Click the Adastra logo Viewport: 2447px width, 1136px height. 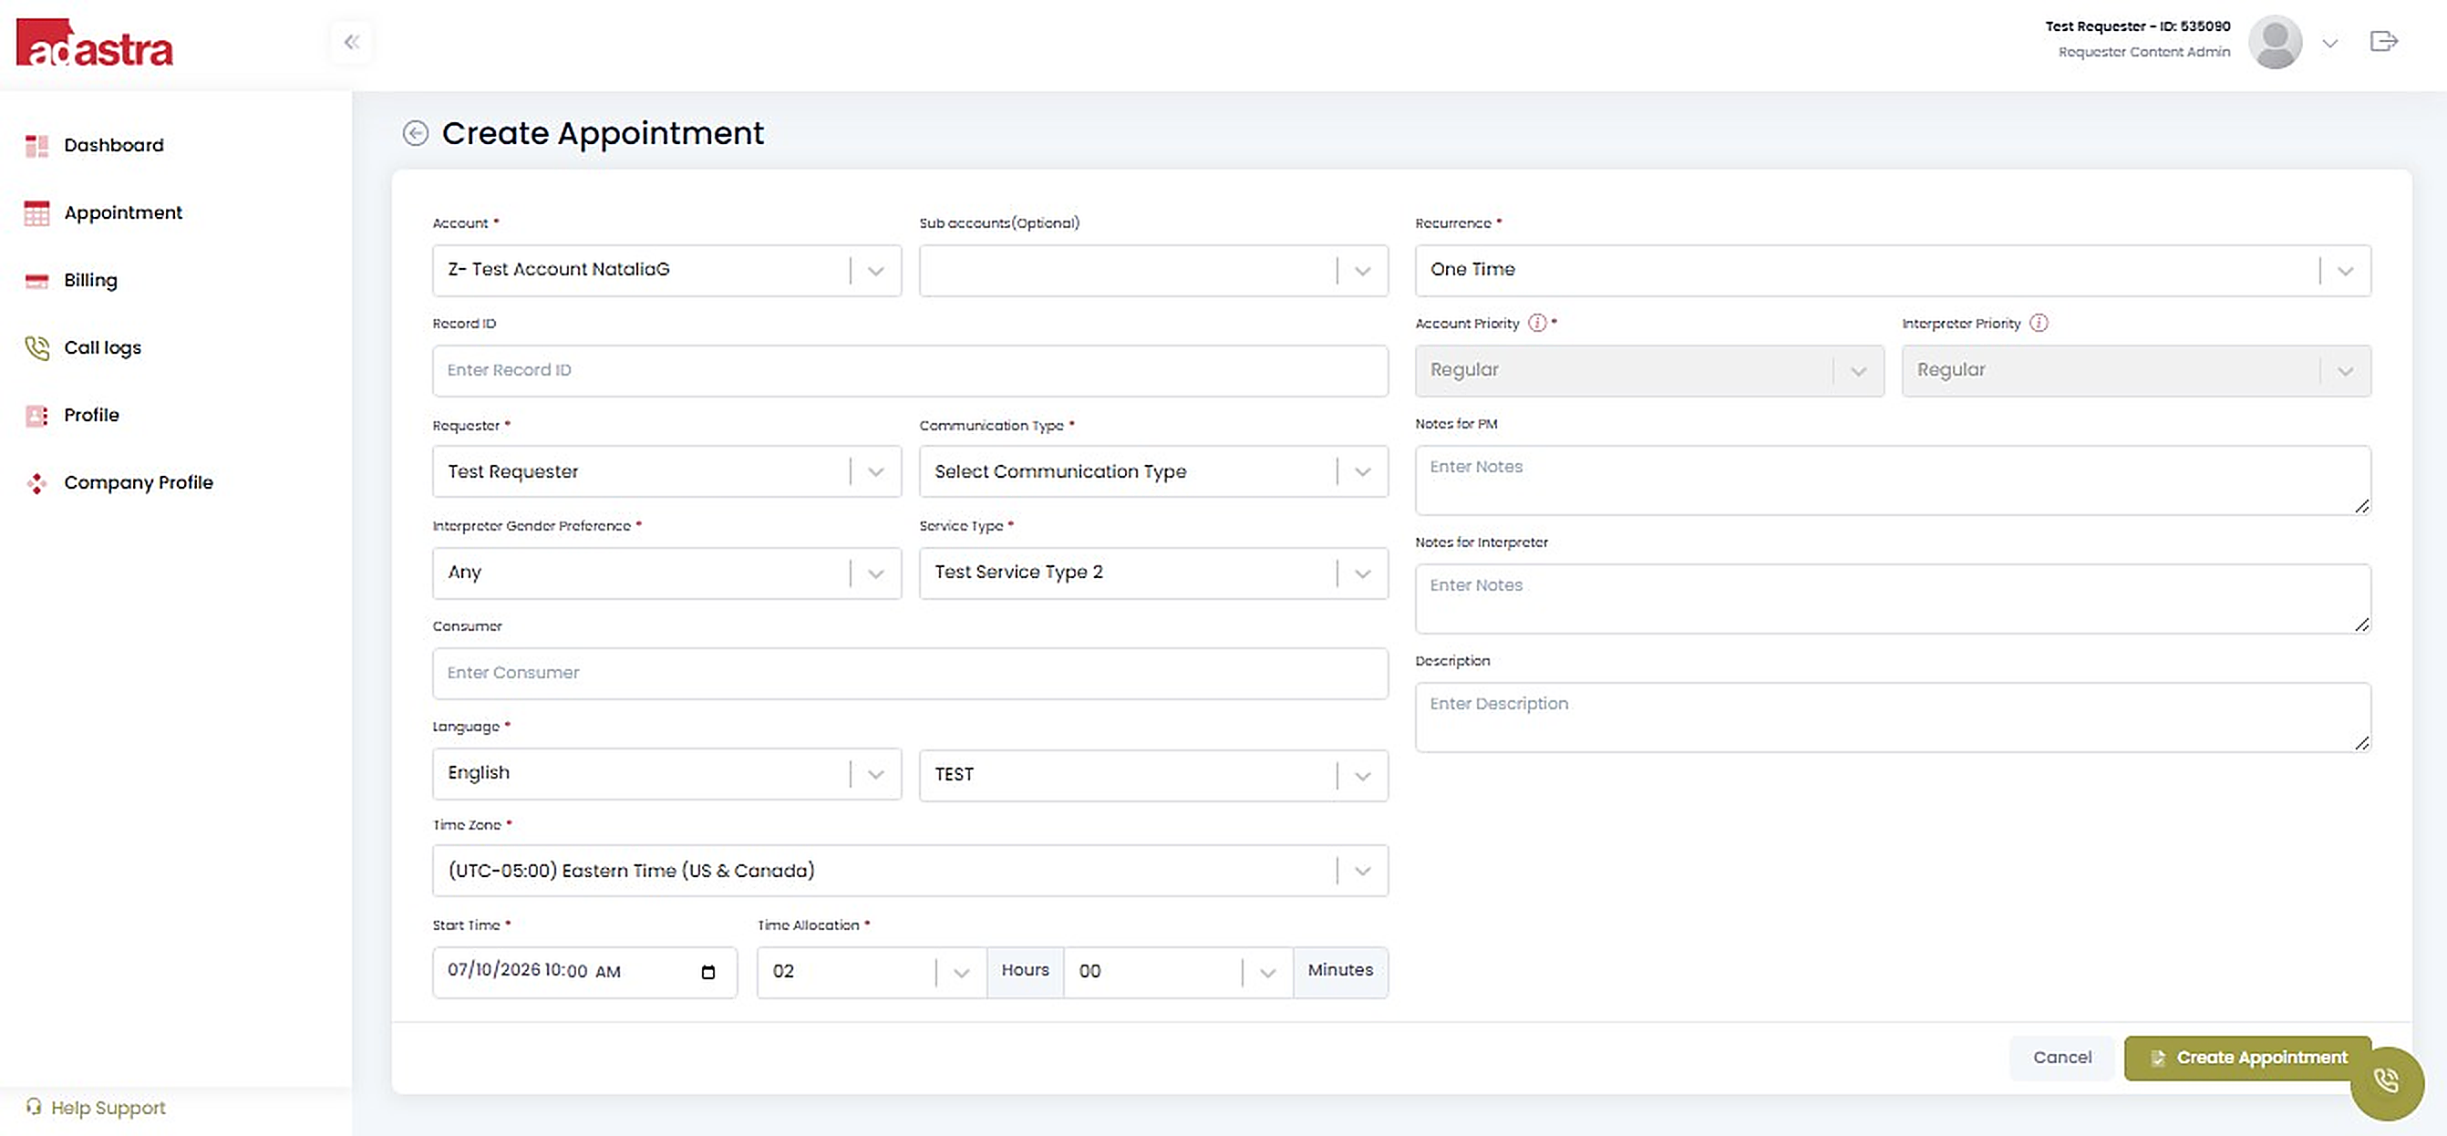click(x=95, y=44)
